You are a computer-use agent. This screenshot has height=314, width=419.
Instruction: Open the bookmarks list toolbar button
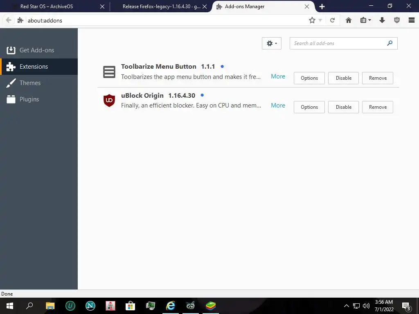365,20
